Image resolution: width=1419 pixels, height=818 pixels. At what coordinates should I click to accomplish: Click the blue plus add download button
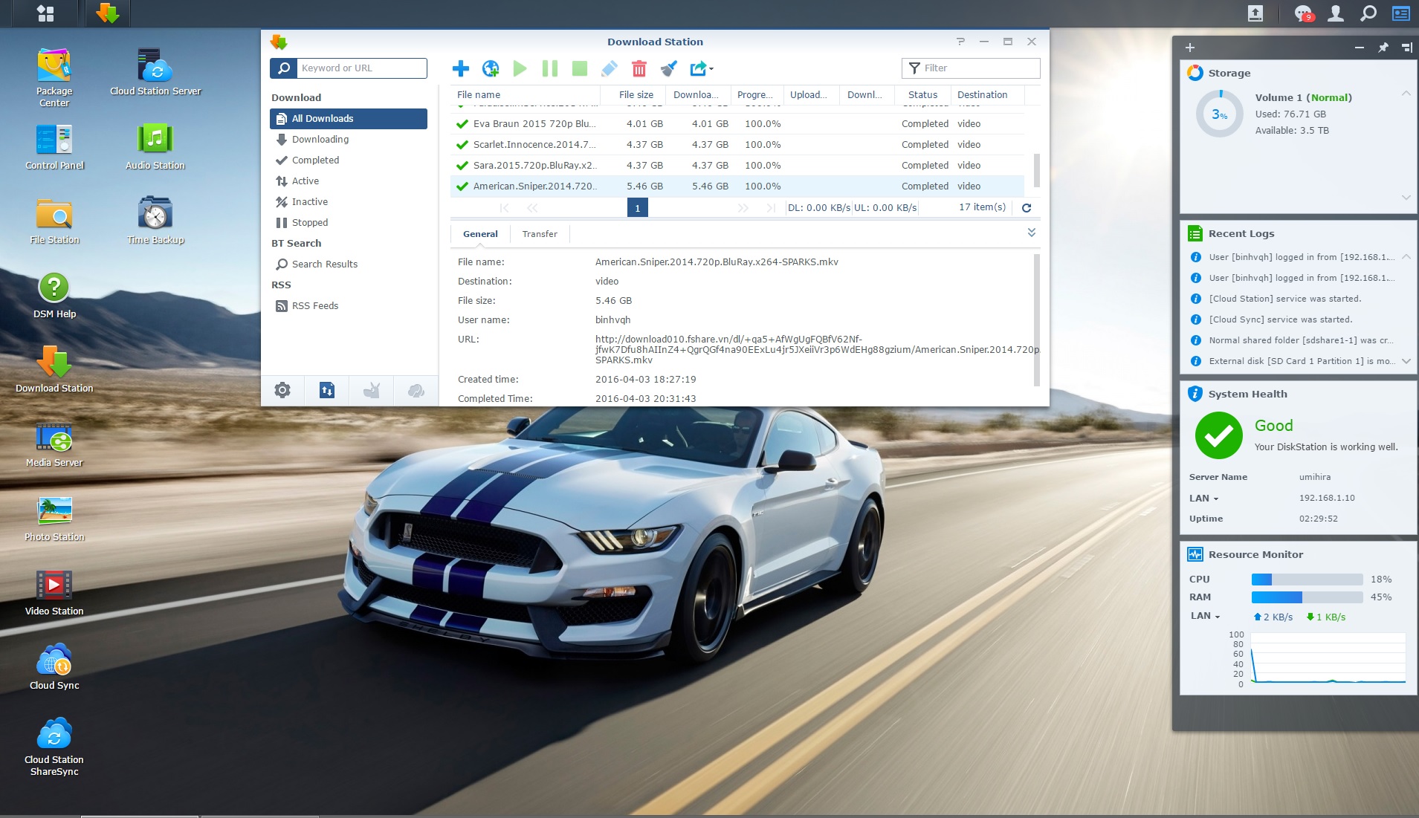pyautogui.click(x=460, y=68)
